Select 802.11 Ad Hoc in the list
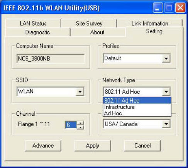This screenshot has height=168, width=188. (137, 101)
